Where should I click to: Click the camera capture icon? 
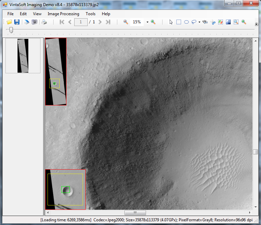34,22
